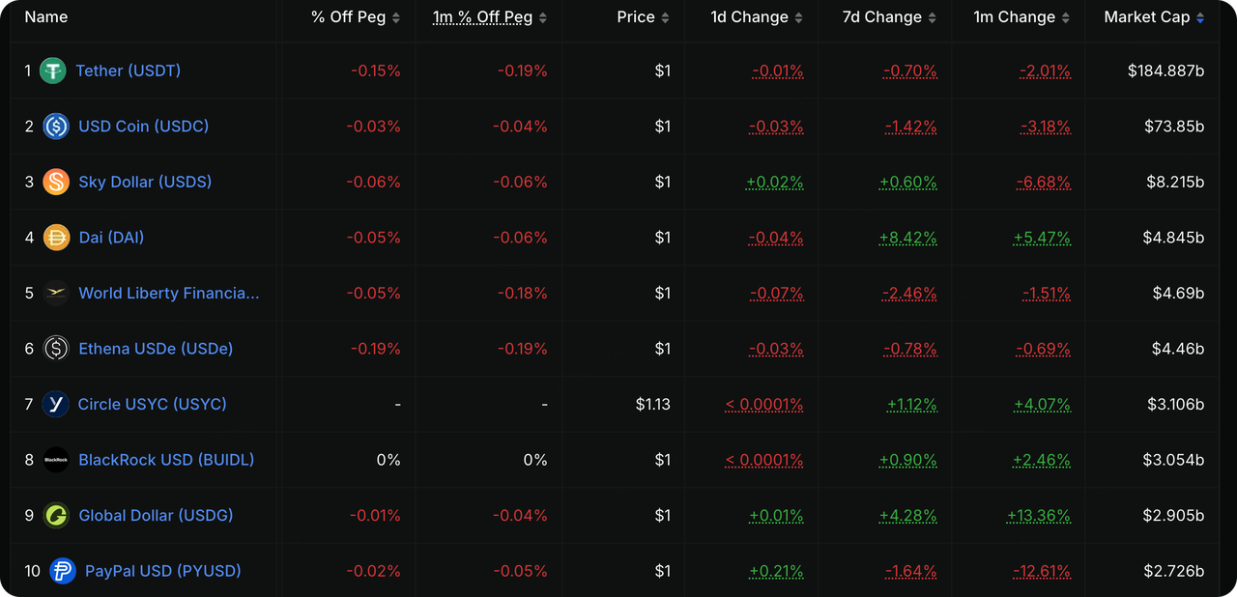Click the Sky Dollar USDS logo
The height and width of the screenshot is (597, 1237).
point(56,182)
